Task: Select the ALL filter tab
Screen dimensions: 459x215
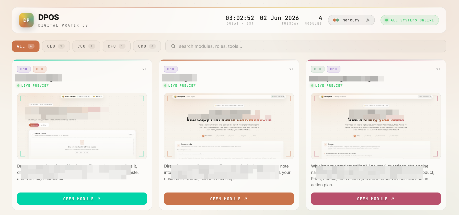Action: (26, 46)
